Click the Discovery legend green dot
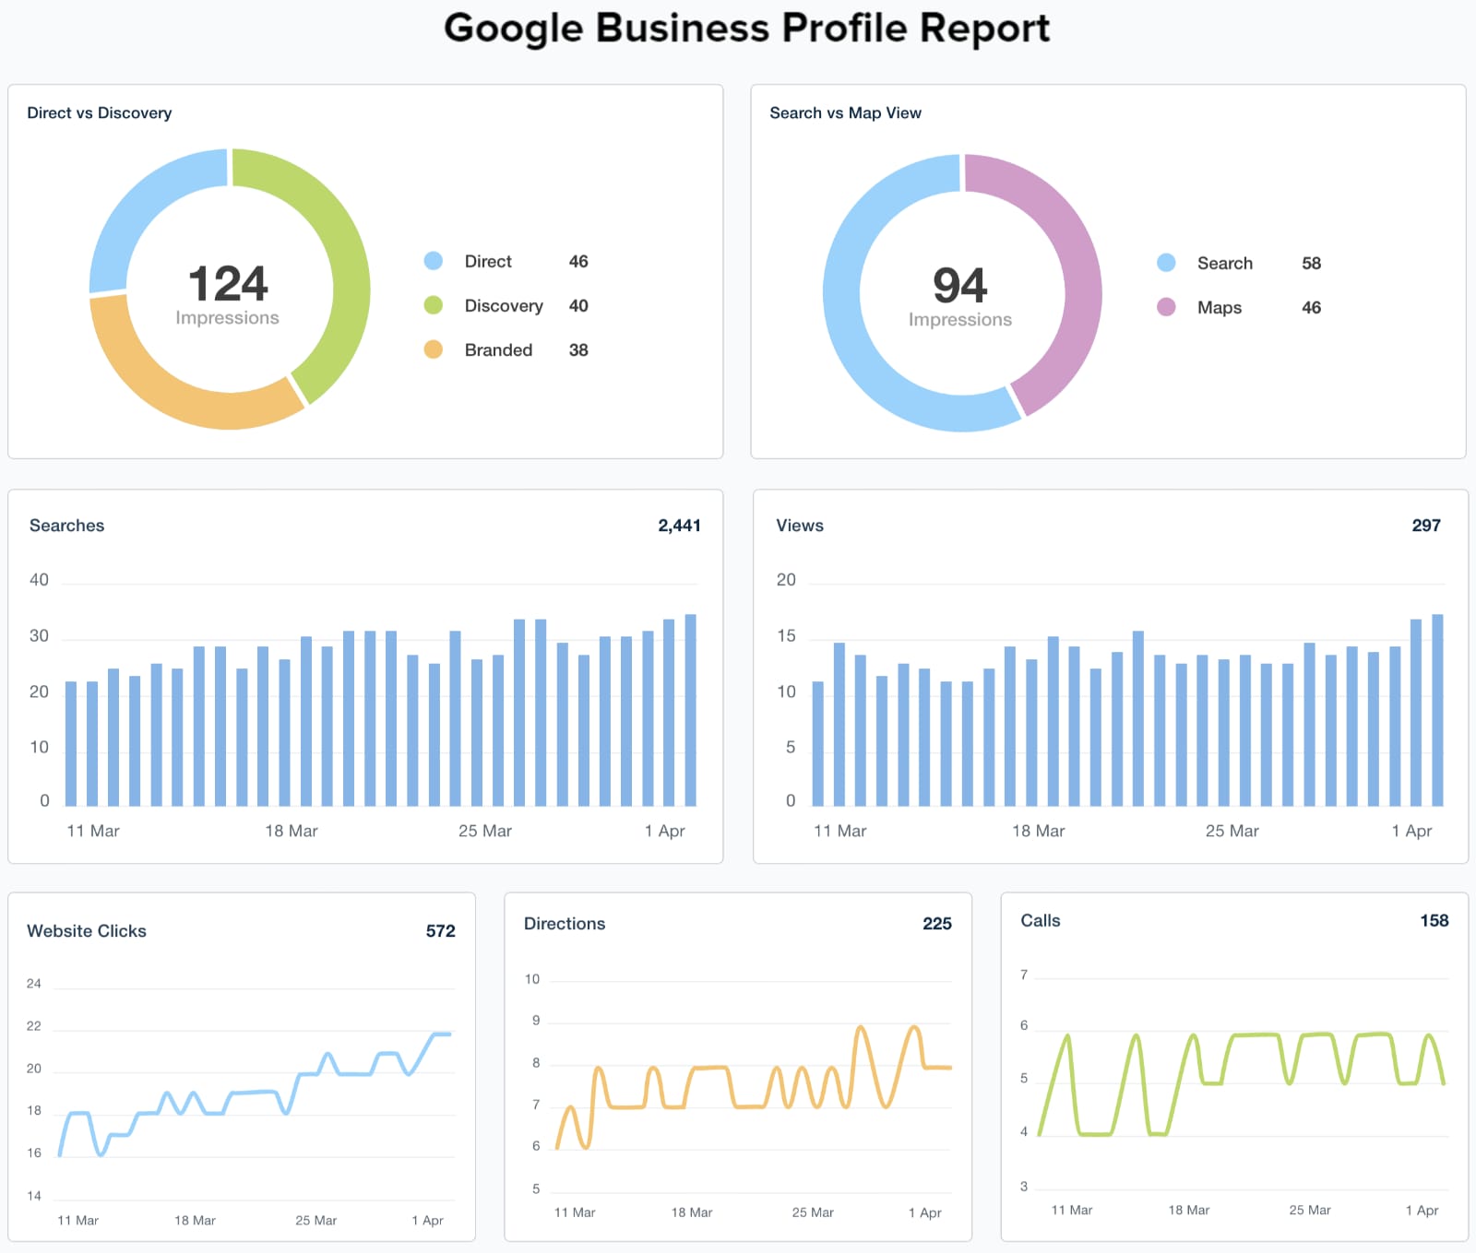This screenshot has height=1253, width=1476. point(433,305)
